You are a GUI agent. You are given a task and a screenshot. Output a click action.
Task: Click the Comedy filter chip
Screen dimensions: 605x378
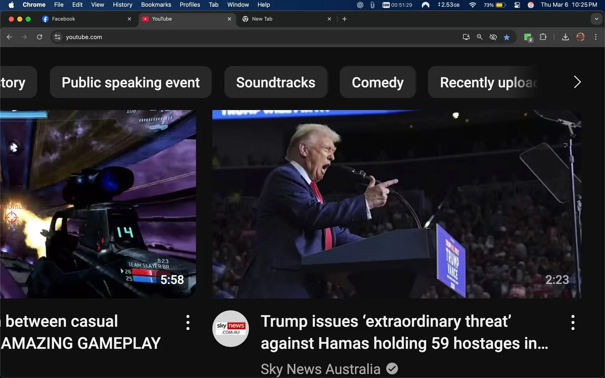(x=377, y=82)
